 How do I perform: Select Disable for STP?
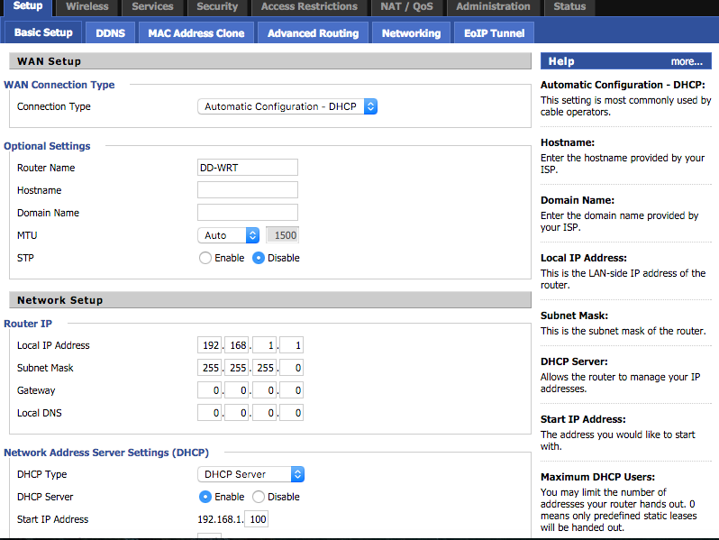tap(259, 258)
